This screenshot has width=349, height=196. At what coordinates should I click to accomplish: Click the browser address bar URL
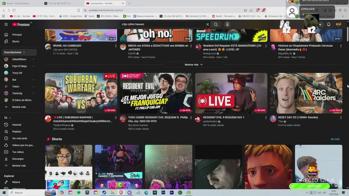point(106,10)
